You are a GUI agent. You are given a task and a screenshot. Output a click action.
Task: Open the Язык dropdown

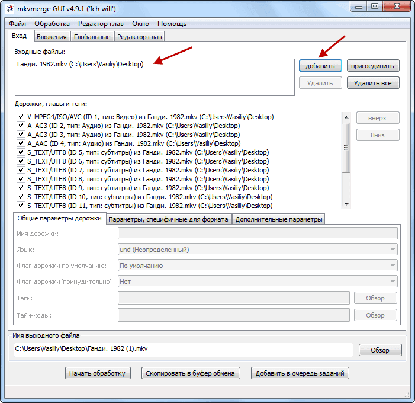258,250
